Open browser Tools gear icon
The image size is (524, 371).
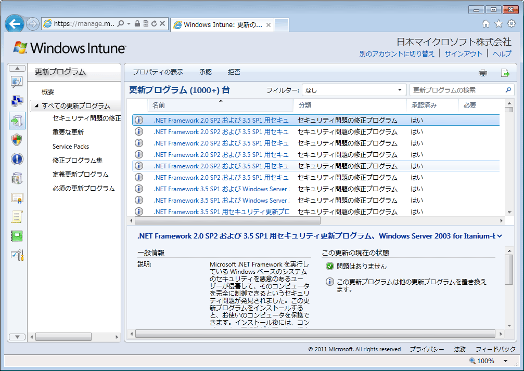click(x=512, y=24)
